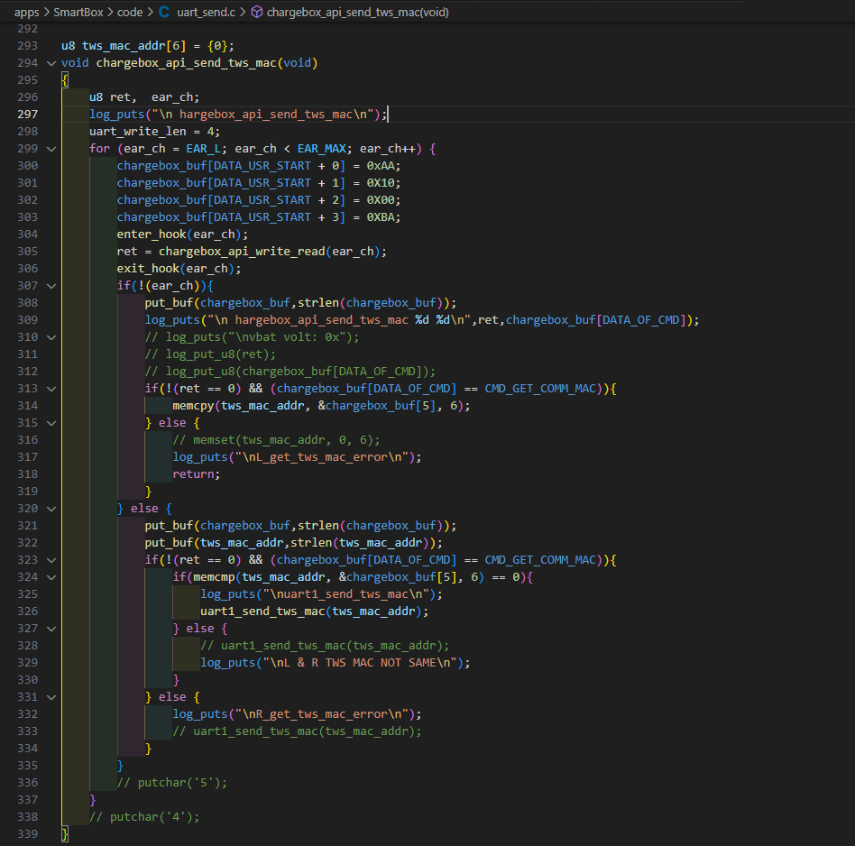Fold the if block at line 323
This screenshot has width=855, height=846.
click(51, 560)
